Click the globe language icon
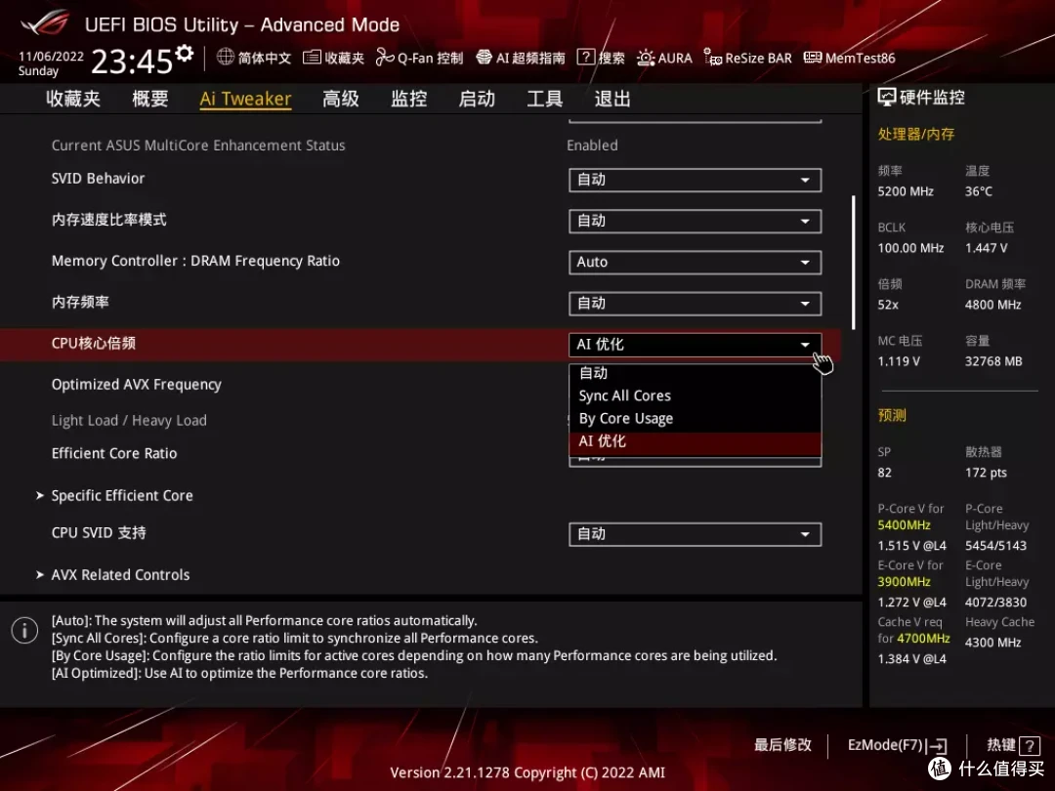Viewport: 1055px width, 791px height. click(226, 58)
